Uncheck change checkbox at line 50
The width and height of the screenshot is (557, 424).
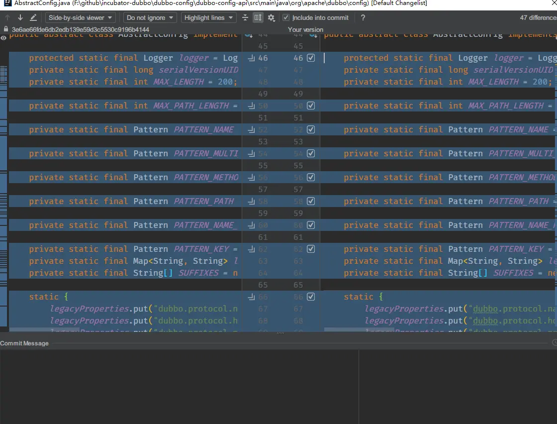311,106
